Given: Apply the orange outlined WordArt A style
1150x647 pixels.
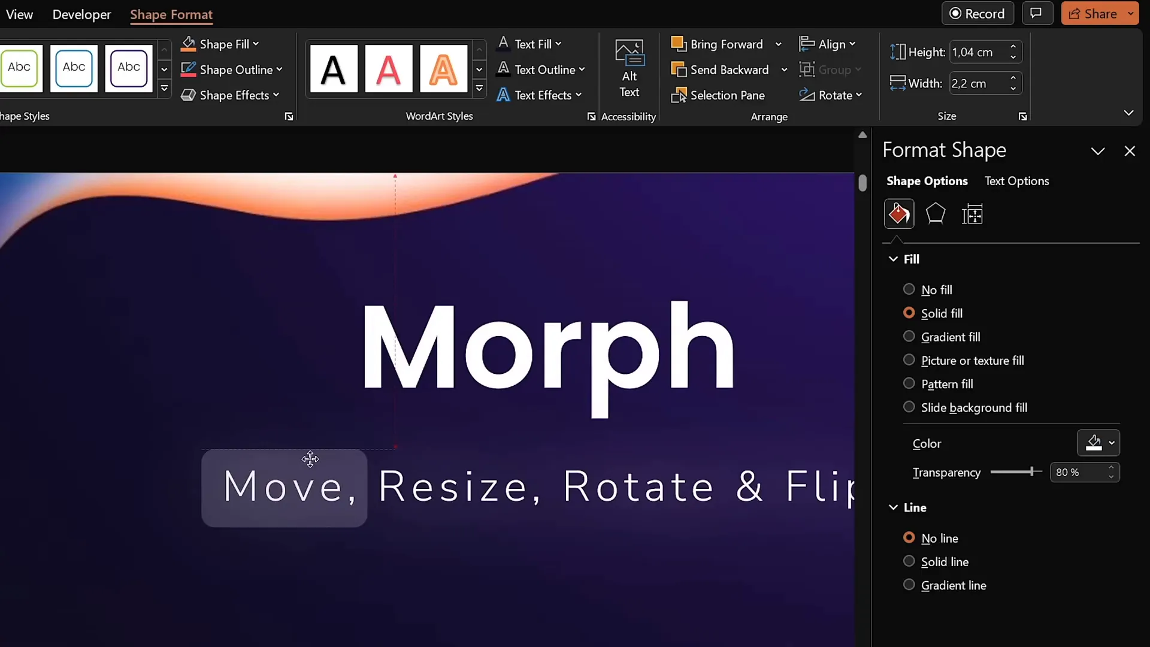Looking at the screenshot, I should 443,69.
